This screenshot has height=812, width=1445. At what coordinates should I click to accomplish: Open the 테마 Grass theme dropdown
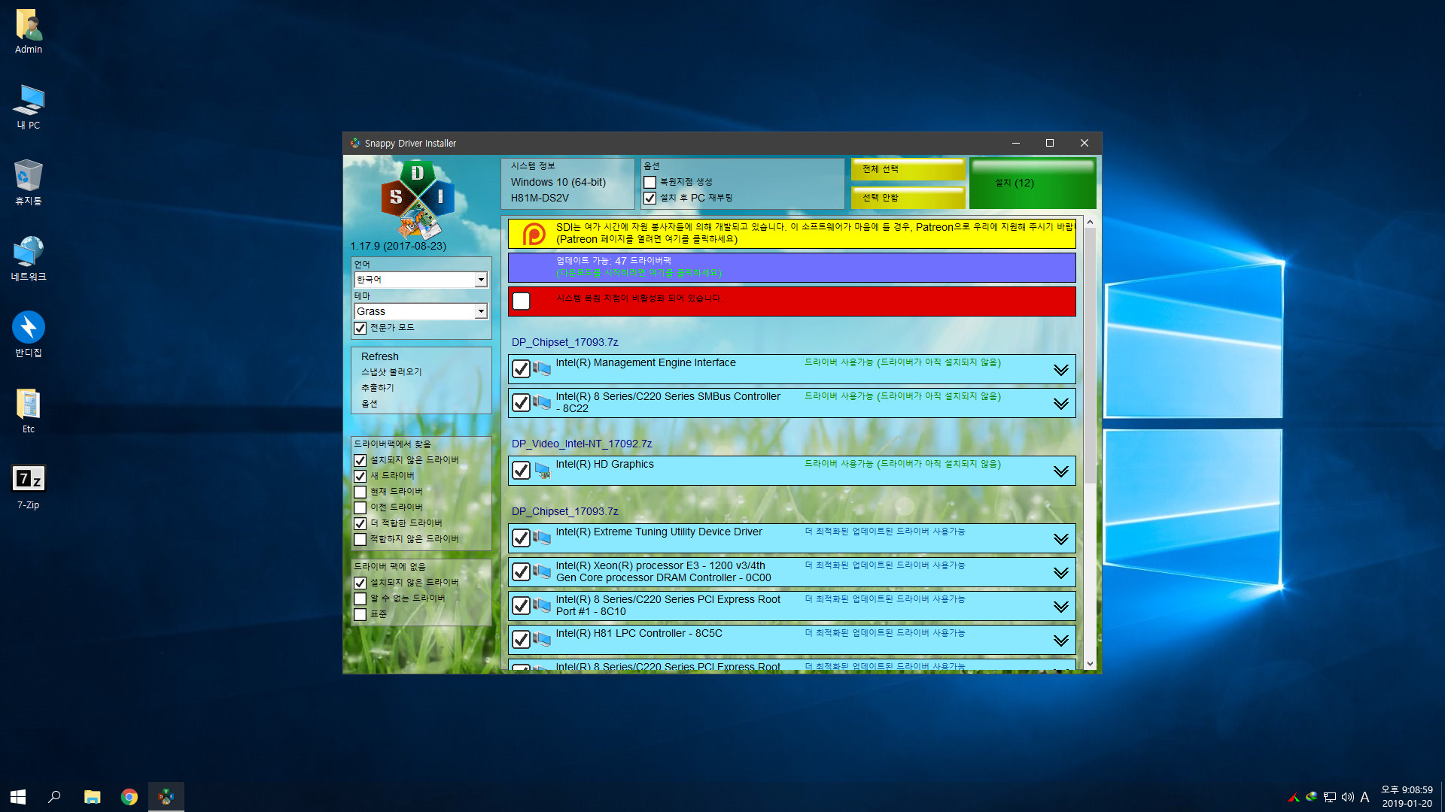(x=421, y=311)
